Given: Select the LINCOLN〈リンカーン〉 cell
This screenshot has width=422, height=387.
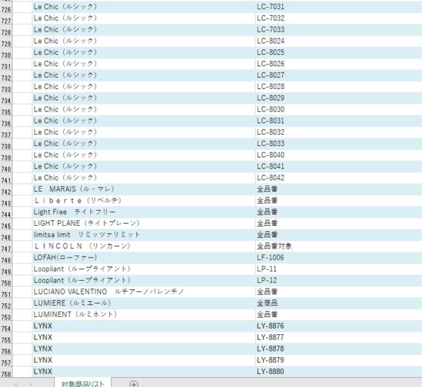Looking at the screenshot, I should (144, 246).
